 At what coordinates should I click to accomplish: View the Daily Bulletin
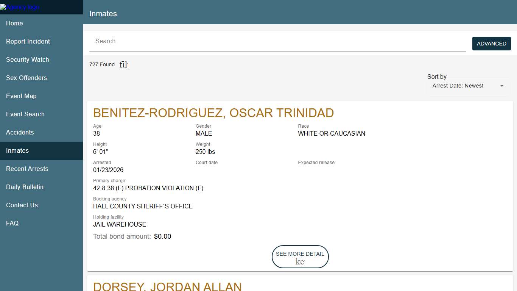point(24,187)
